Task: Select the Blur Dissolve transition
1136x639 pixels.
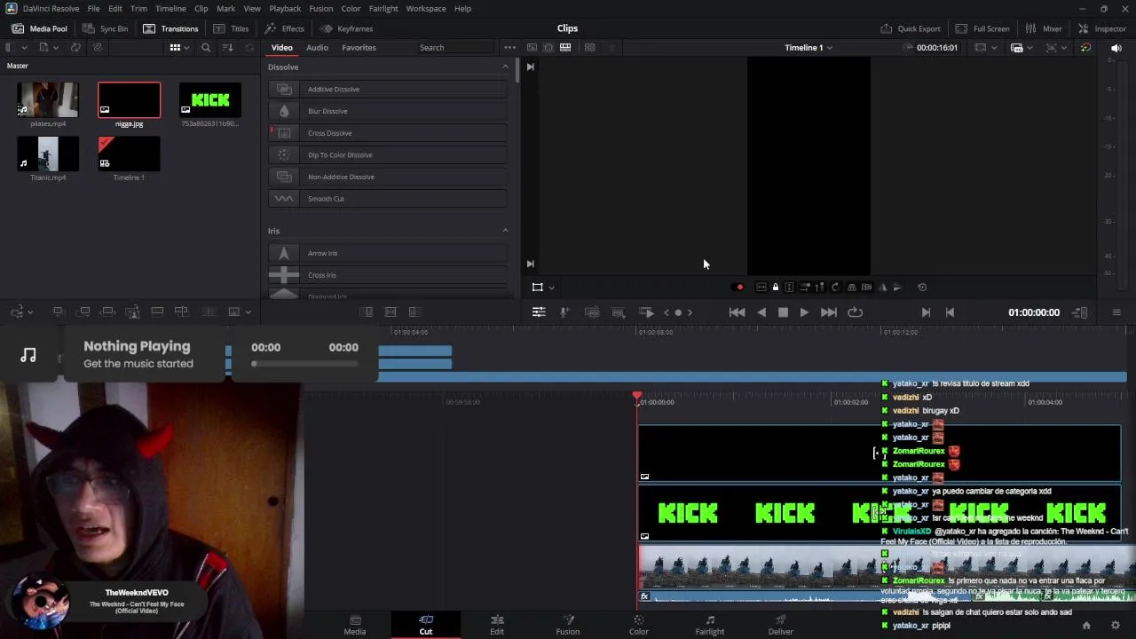Action: pos(388,111)
